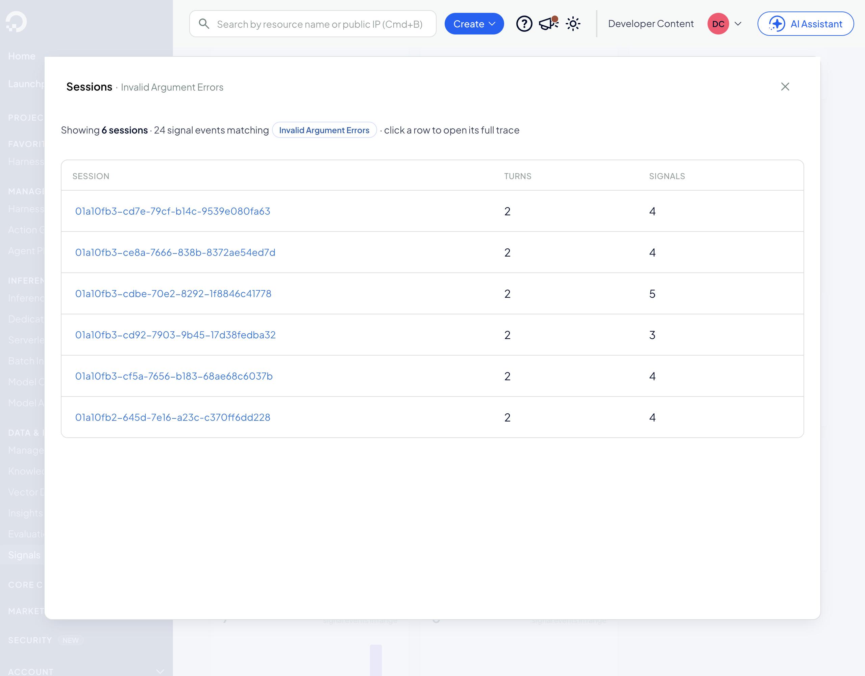This screenshot has height=676, width=865.
Task: Select Home in the sidebar
Action: click(x=22, y=56)
